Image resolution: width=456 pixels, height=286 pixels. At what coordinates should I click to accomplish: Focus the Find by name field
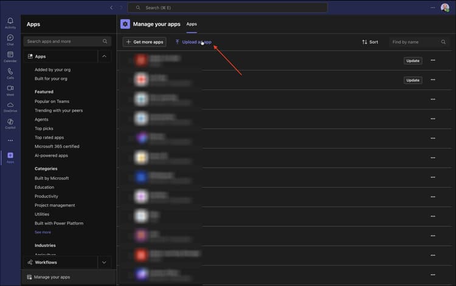(x=419, y=42)
